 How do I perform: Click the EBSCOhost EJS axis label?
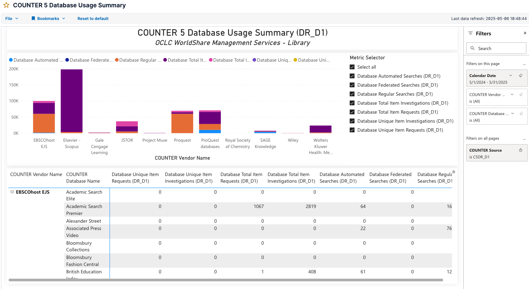tap(44, 143)
